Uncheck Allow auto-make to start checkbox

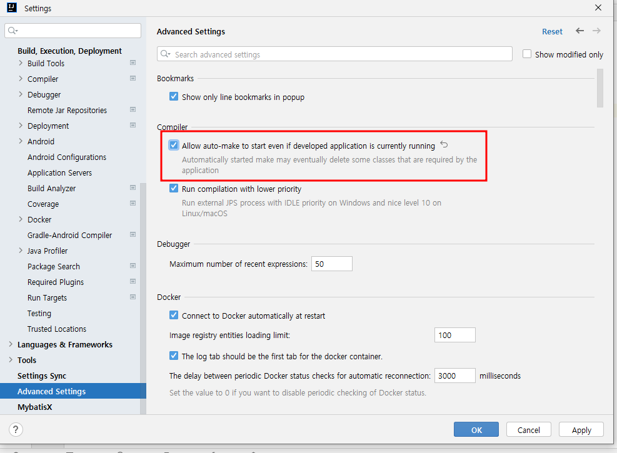point(174,145)
